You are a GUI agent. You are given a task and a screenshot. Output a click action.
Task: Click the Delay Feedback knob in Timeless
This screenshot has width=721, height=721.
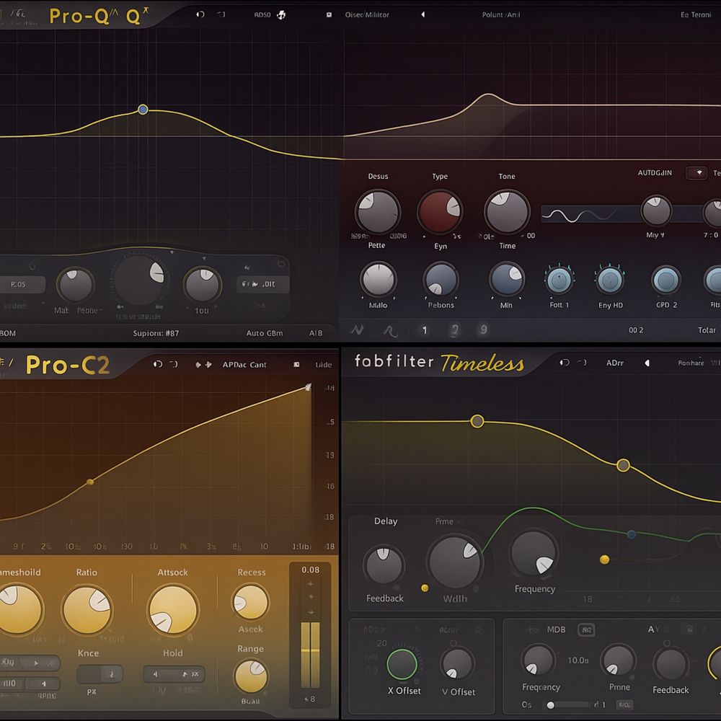[384, 565]
